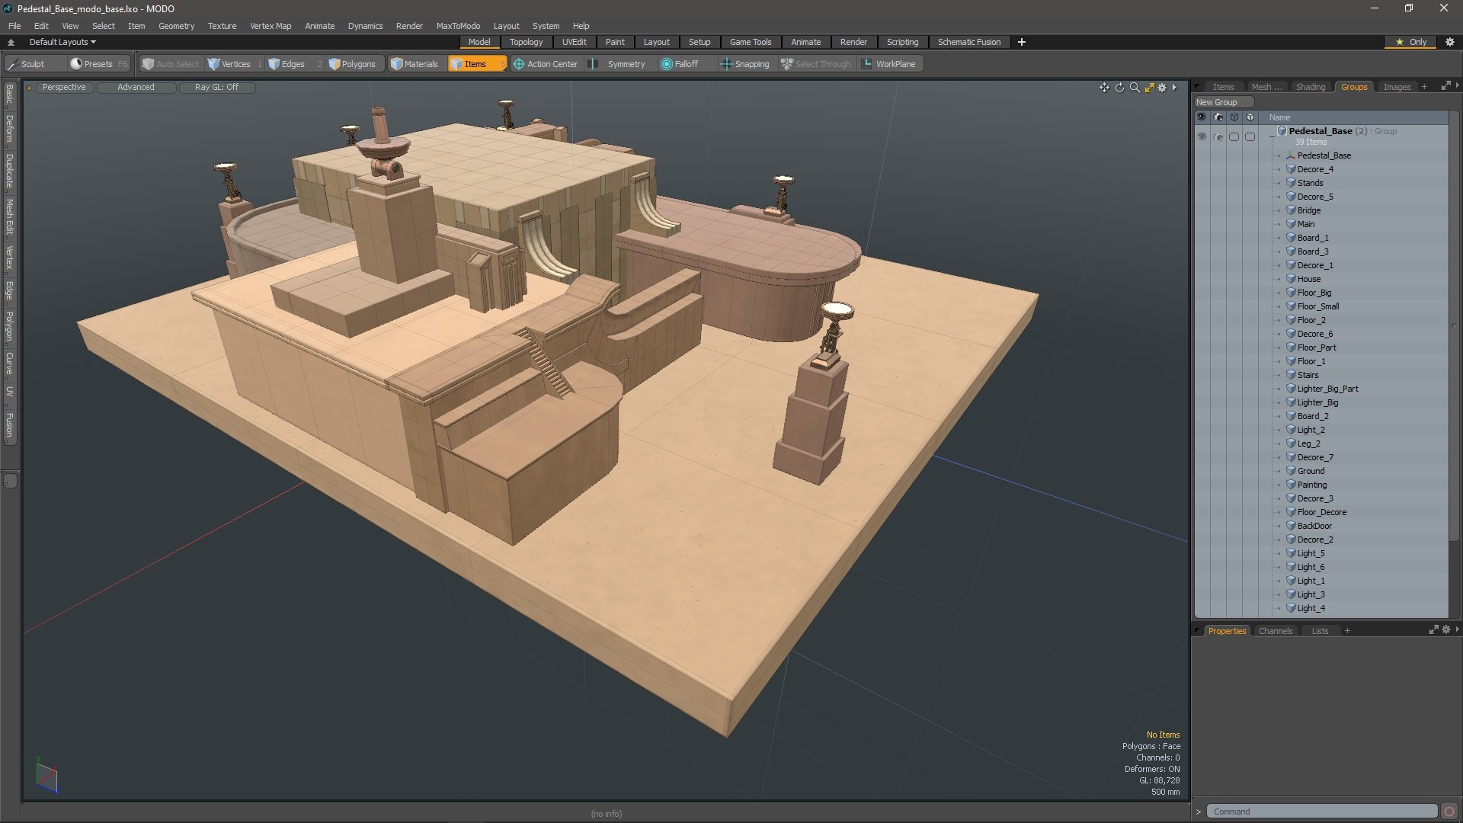Viewport: 1463px width, 823px height.
Task: Open viewport settings gear icon
Action: point(1162,88)
